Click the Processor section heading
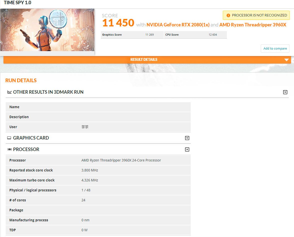Viewport: 294px width, 237px height. 26,149
